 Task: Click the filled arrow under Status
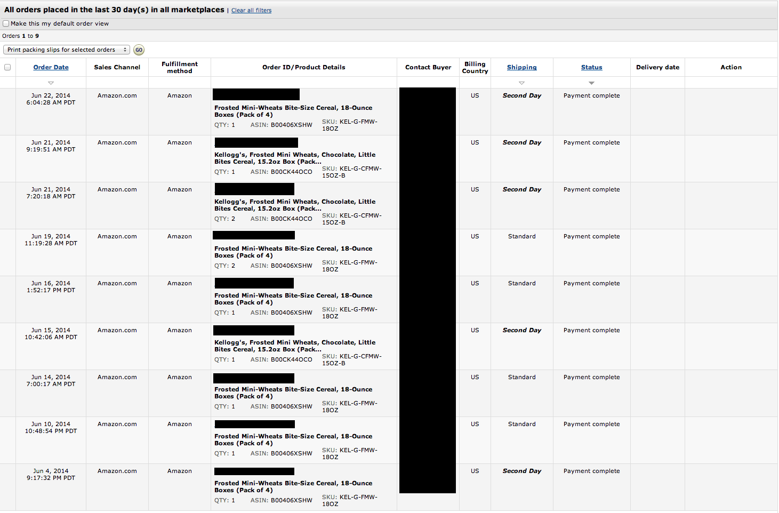592,83
